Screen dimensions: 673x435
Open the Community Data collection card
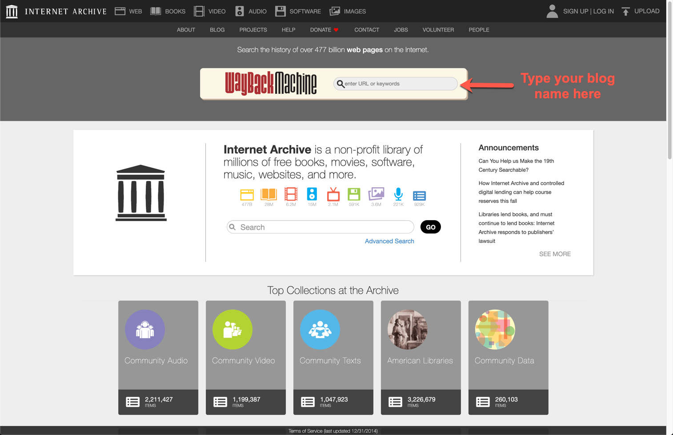tap(509, 358)
